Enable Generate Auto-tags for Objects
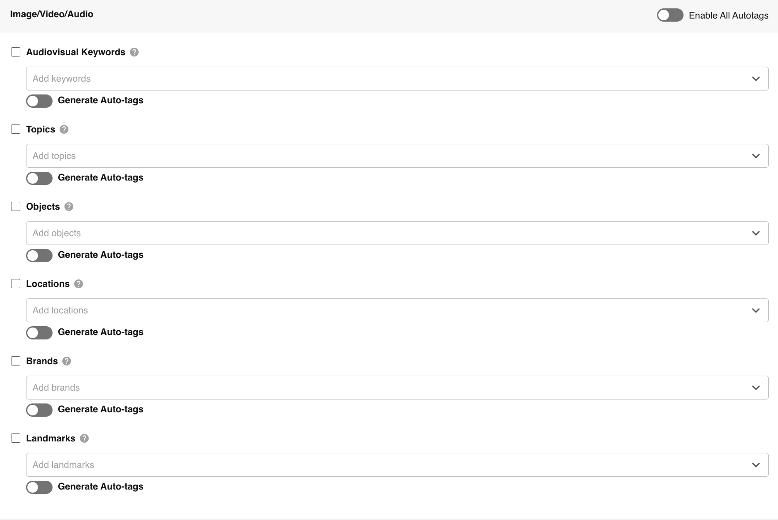 click(x=39, y=255)
